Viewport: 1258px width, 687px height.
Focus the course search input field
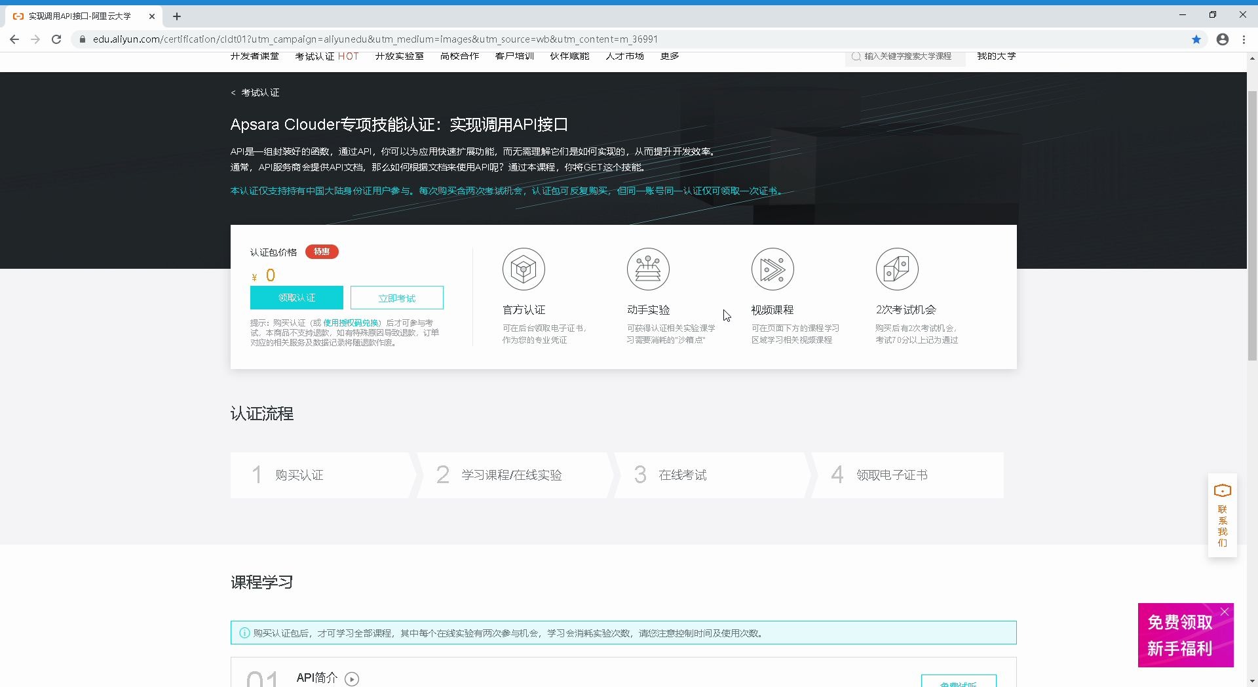(x=905, y=57)
